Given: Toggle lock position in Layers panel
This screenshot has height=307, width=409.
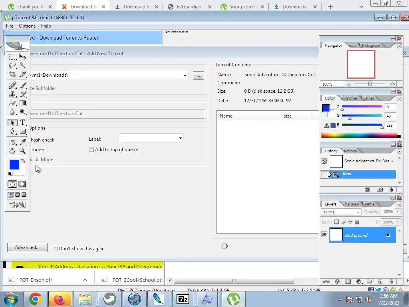Looking at the screenshot, I should tap(350, 222).
